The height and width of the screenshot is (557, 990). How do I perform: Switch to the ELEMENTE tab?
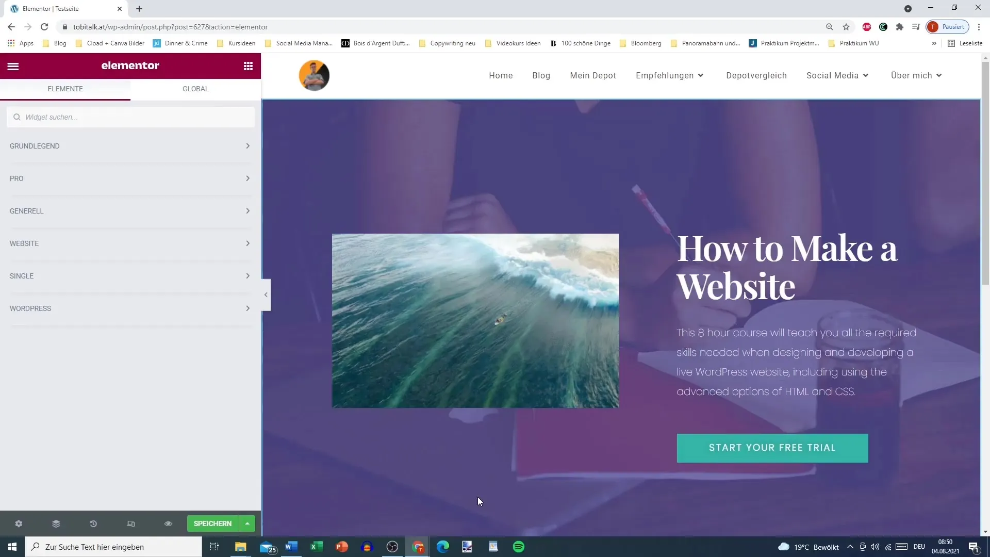[65, 88]
